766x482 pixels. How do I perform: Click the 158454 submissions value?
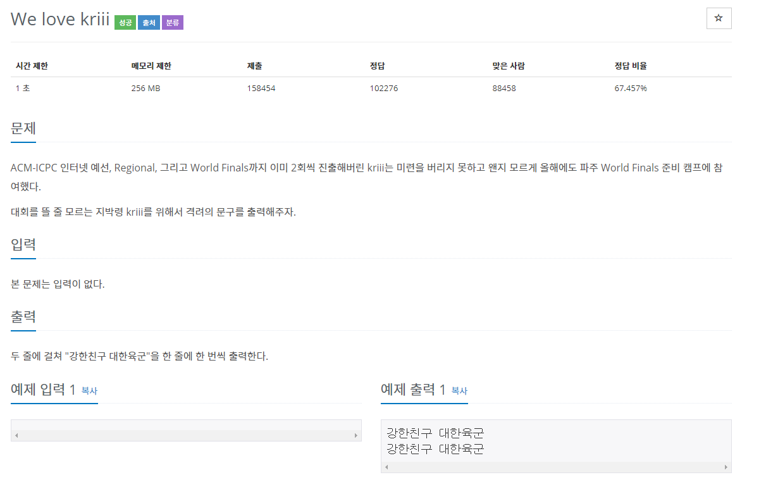pos(261,89)
